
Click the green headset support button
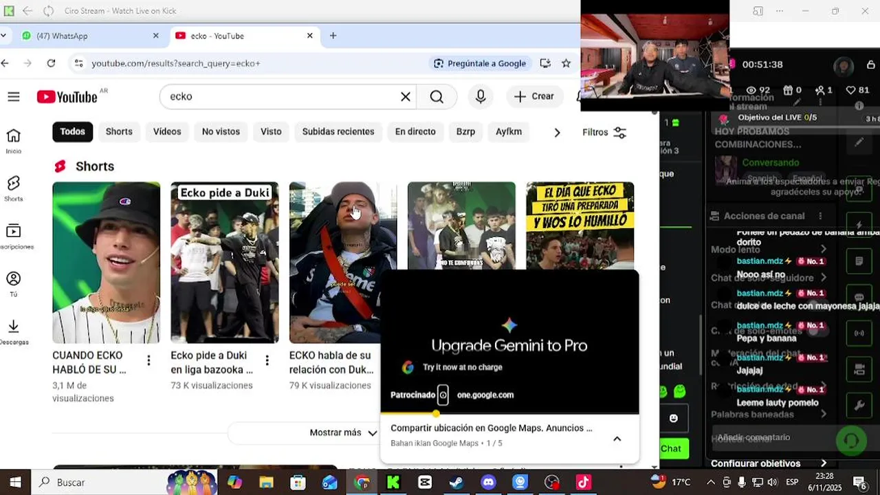click(x=851, y=440)
